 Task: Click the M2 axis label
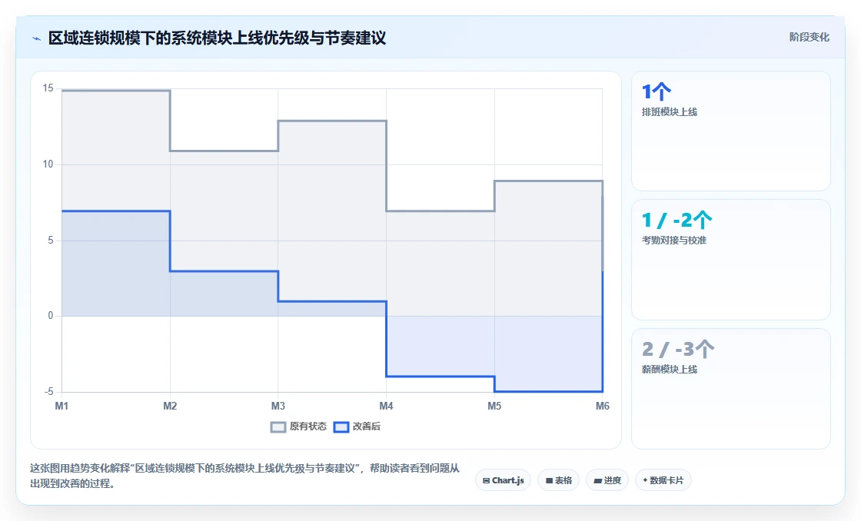[x=170, y=406]
